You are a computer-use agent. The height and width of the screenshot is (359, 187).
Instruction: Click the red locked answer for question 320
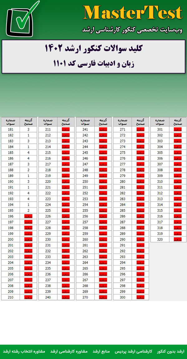click(x=178, y=239)
